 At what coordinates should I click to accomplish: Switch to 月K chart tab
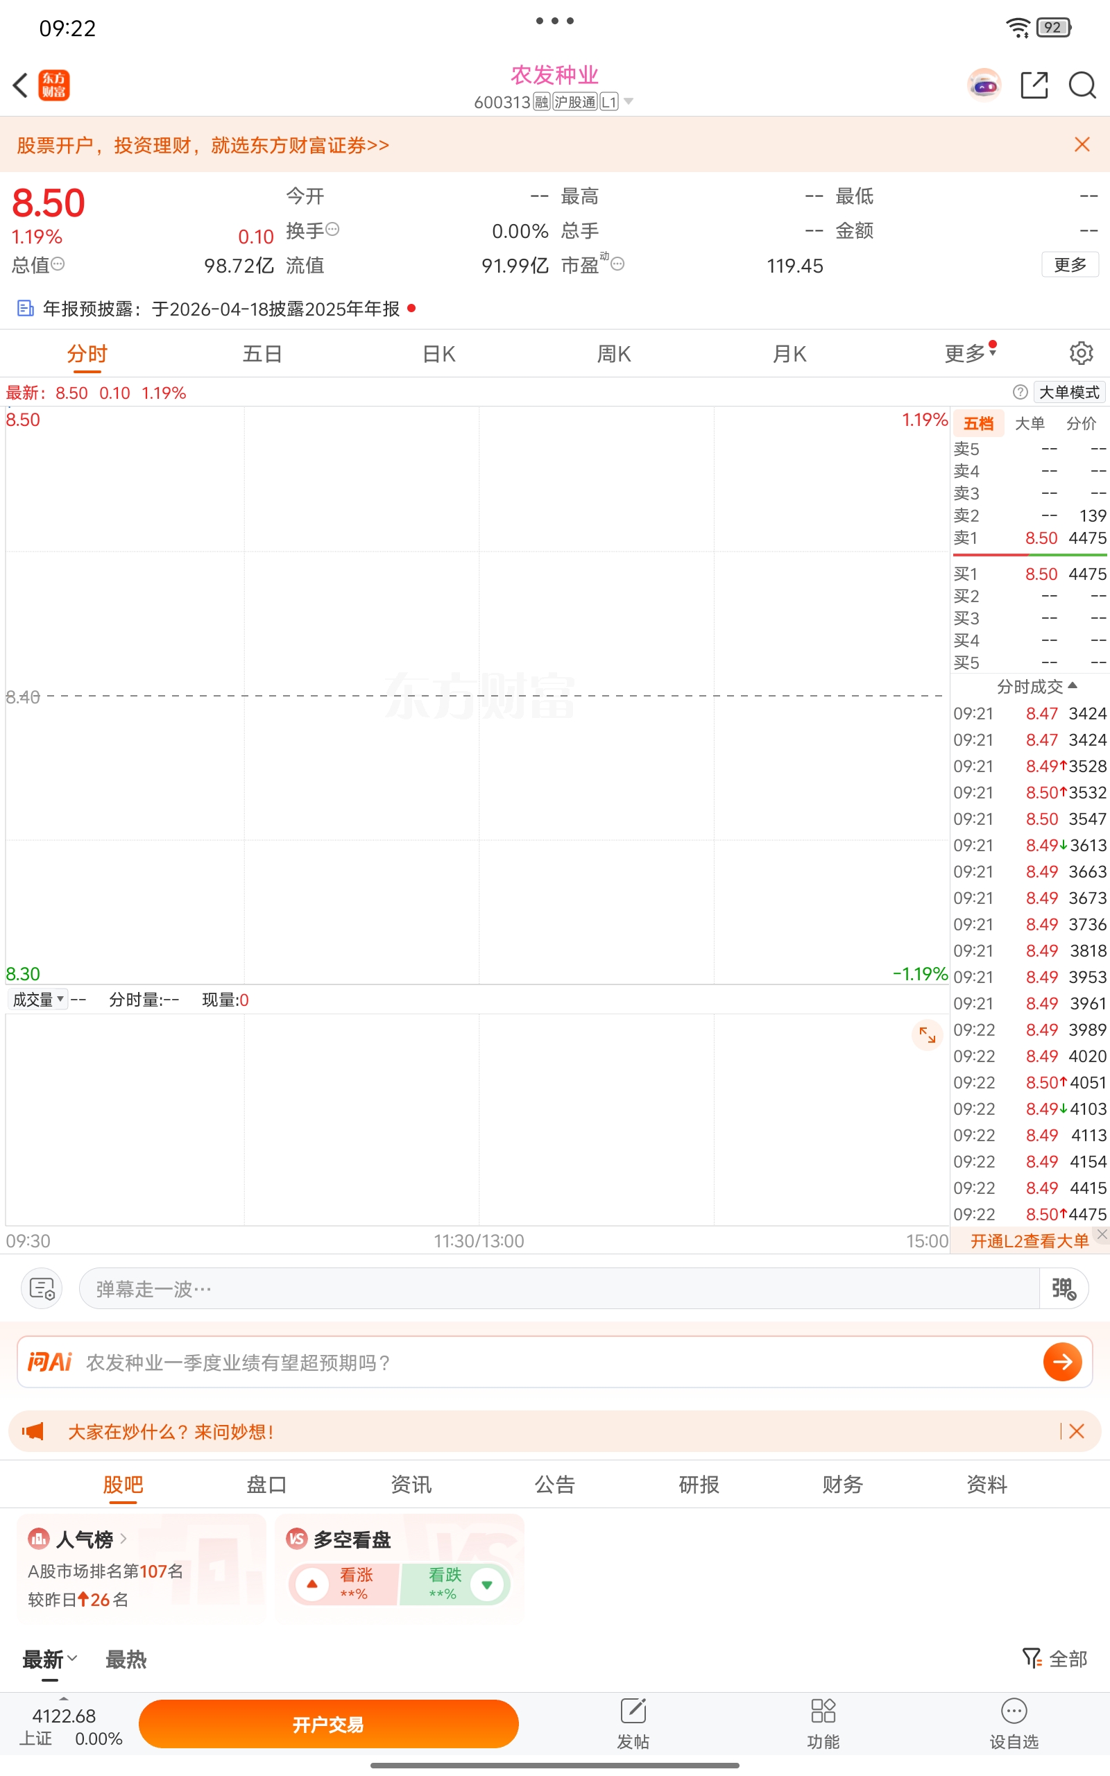789,353
